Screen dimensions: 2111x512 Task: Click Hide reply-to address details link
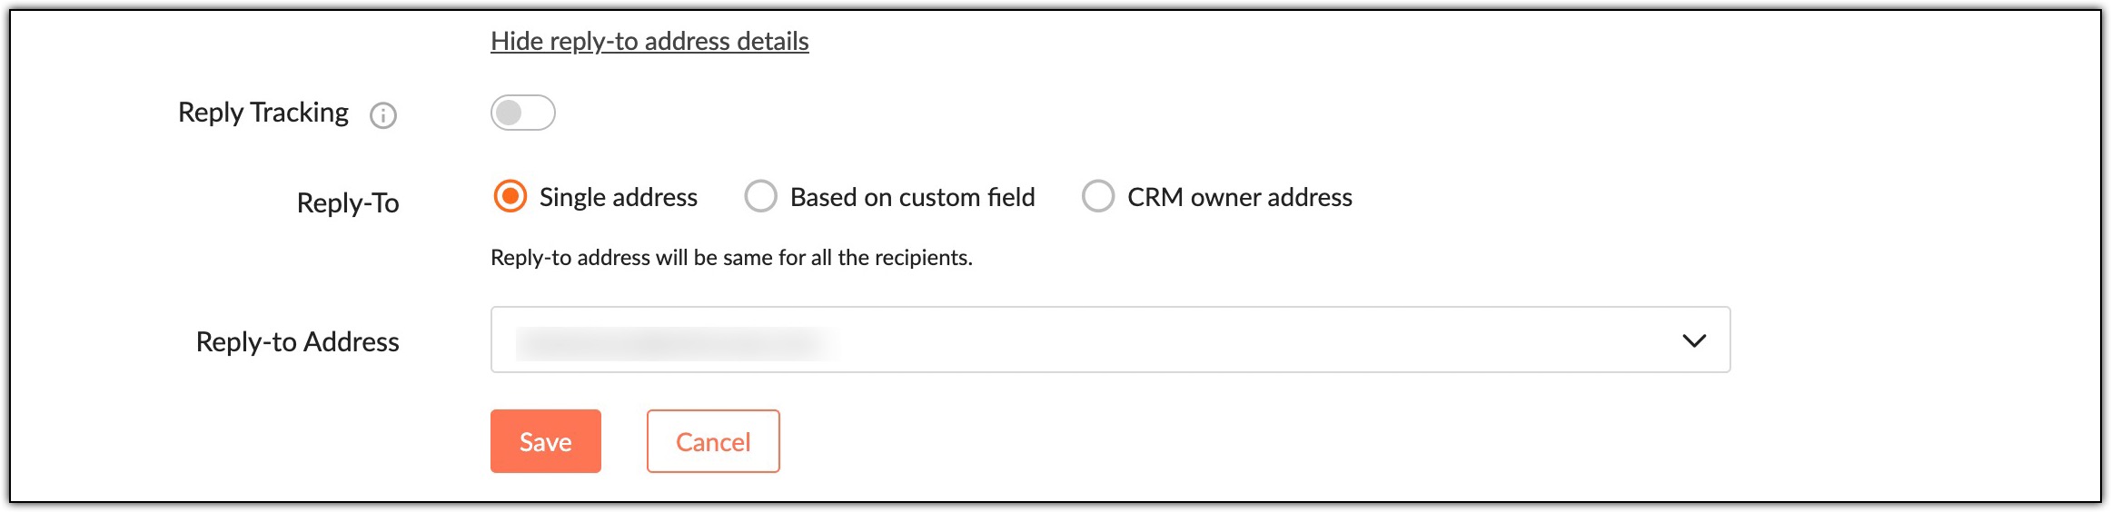coord(649,41)
